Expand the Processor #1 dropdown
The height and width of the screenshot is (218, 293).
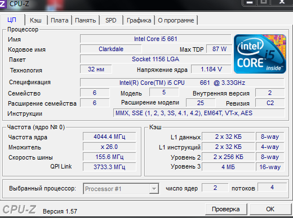154,189
